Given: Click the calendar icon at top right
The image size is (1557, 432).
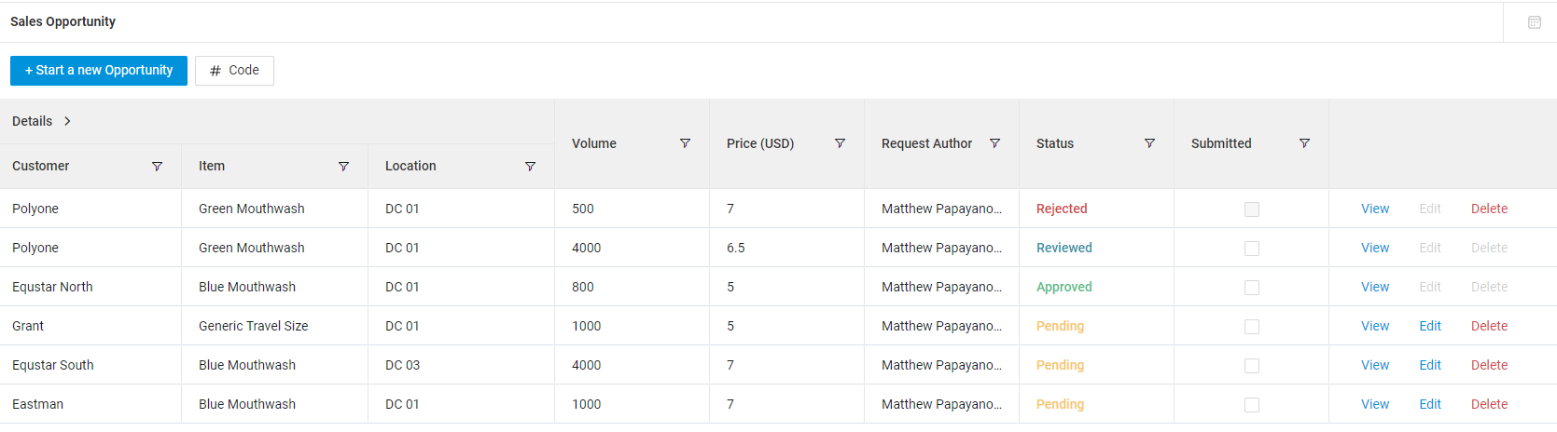Looking at the screenshot, I should click(x=1535, y=22).
